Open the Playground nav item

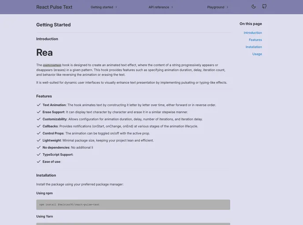point(215,7)
